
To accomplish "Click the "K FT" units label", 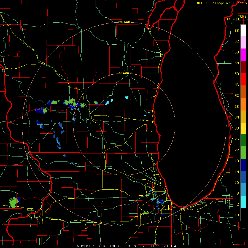I will pos(233,19).
